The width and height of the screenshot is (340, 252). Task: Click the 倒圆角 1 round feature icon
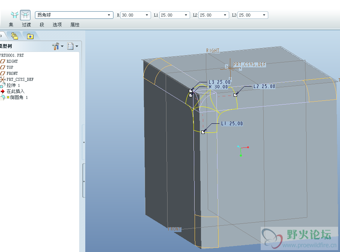(3, 97)
